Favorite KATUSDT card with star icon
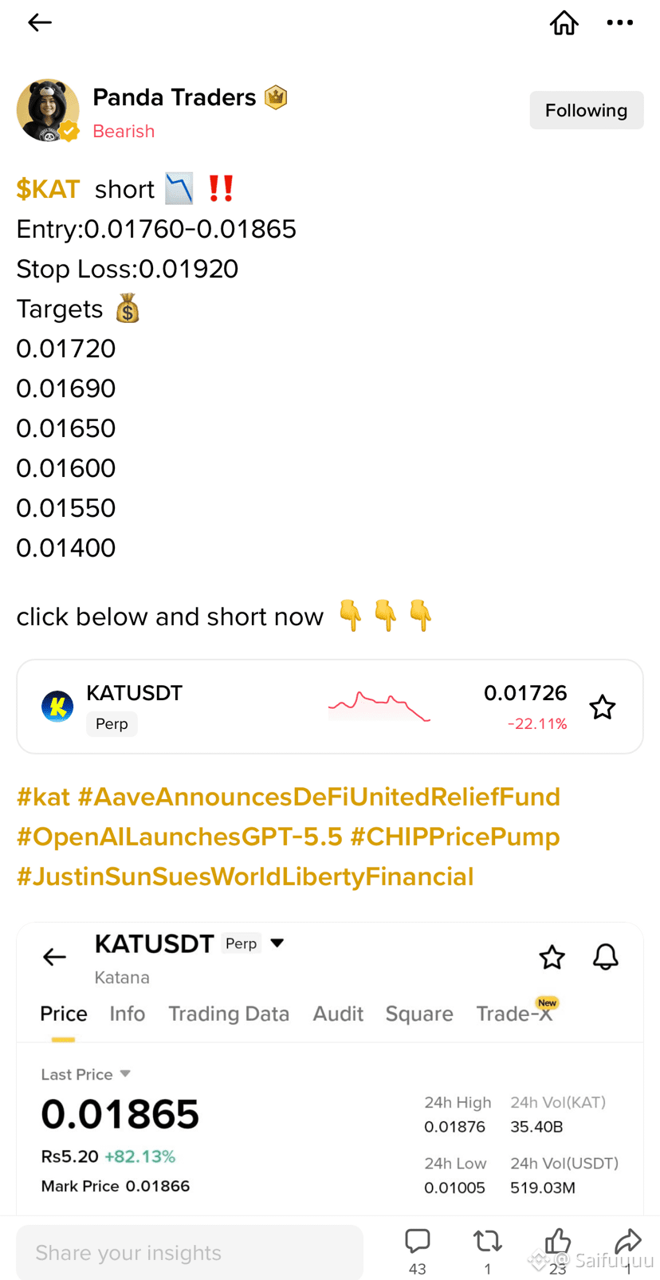Screen dimensions: 660x1280 coord(602,707)
